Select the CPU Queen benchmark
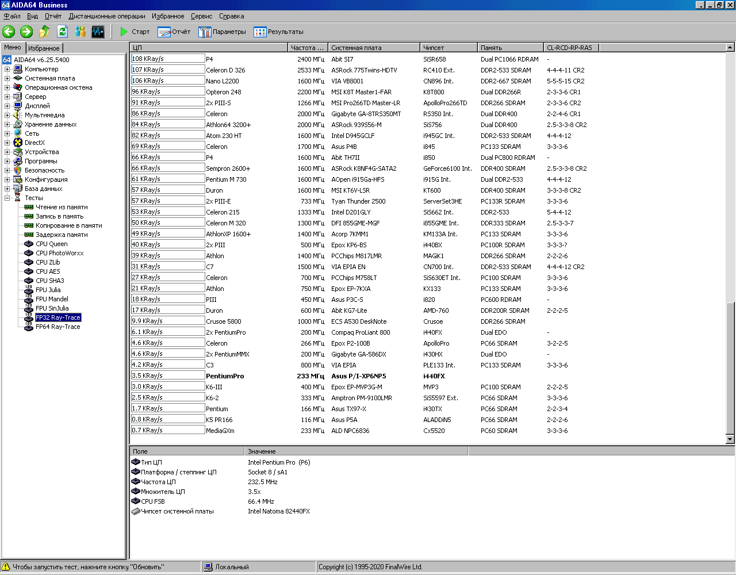This screenshot has width=736, height=575. pyautogui.click(x=51, y=244)
